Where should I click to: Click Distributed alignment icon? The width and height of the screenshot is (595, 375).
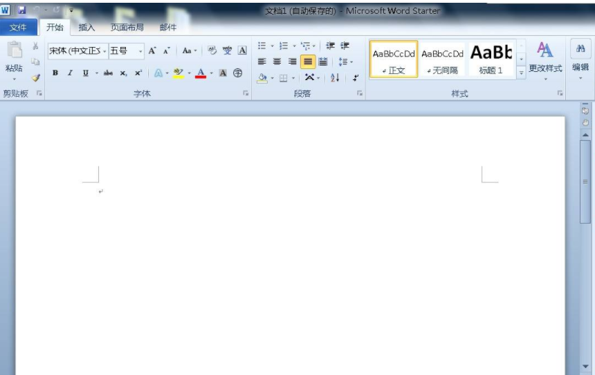coord(323,61)
